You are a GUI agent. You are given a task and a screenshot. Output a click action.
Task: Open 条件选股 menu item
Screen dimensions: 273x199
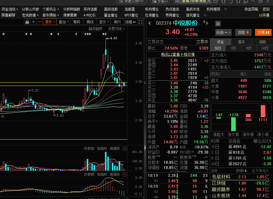pos(90,9)
